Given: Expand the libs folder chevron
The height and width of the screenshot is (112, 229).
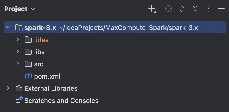Looking at the screenshot, I should (x=18, y=52).
